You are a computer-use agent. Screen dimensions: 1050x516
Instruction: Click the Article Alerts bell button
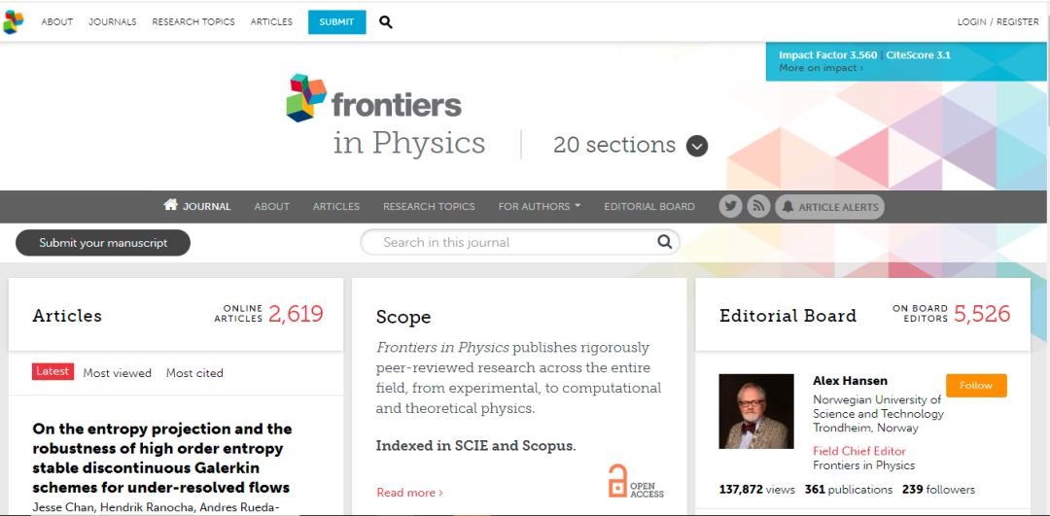829,206
